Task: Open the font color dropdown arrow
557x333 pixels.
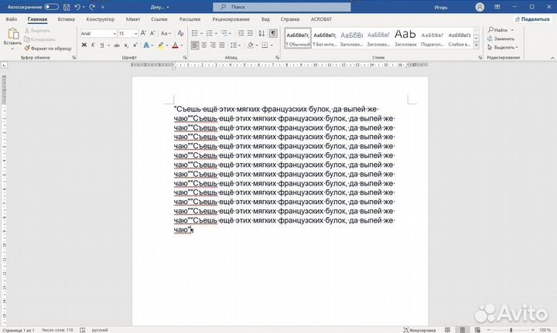Action: 182,46
